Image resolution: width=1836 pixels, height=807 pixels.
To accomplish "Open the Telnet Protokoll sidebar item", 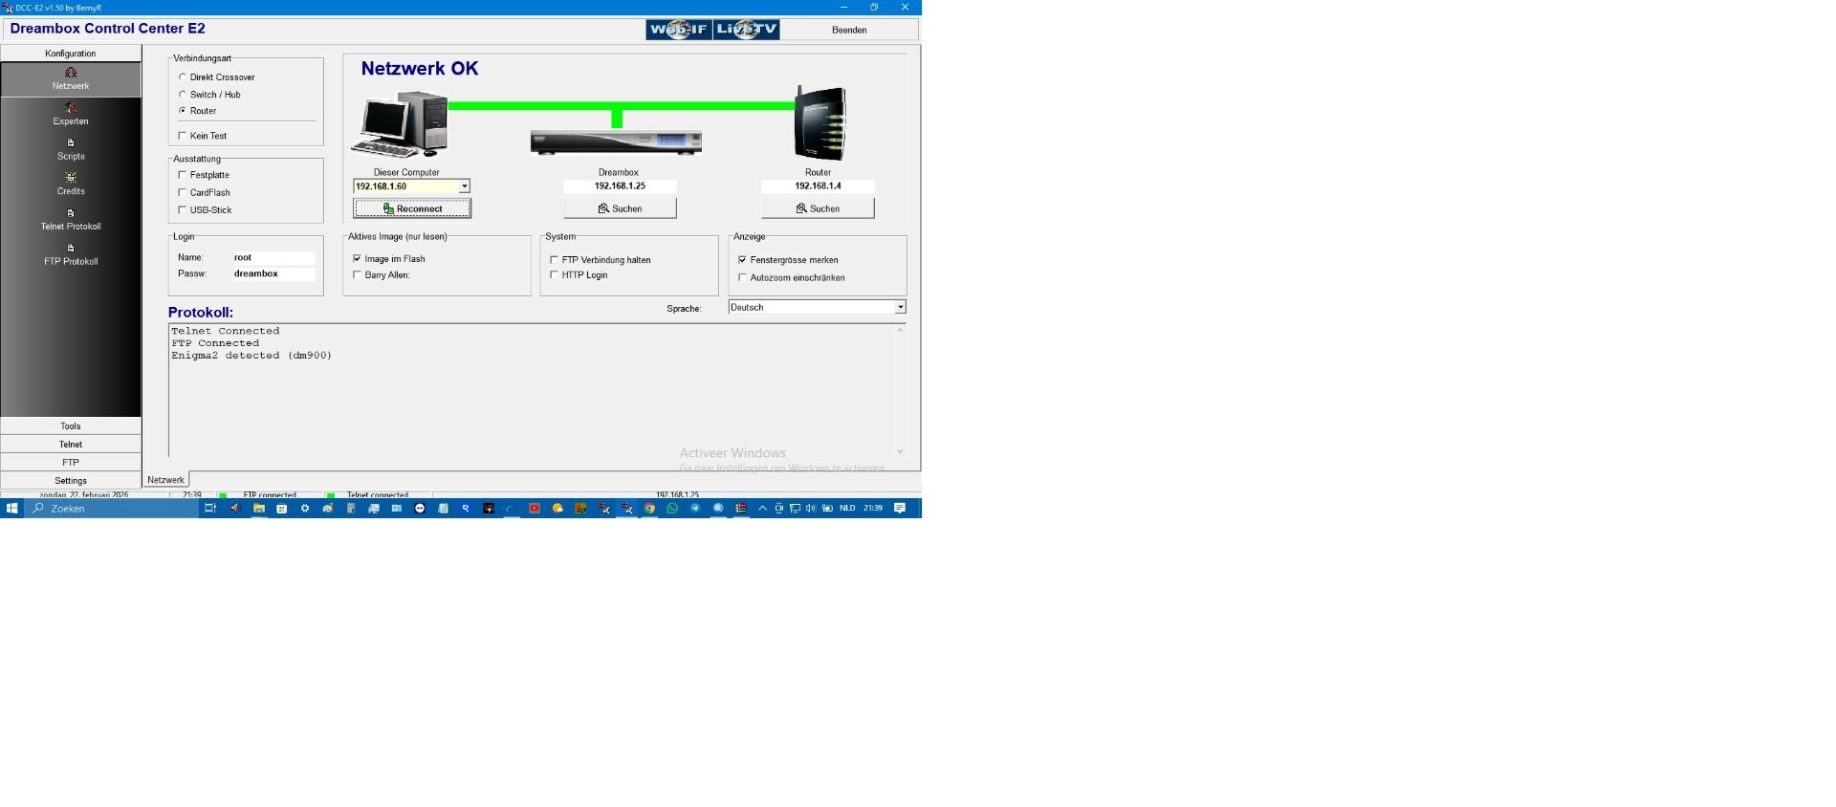I will click(x=71, y=220).
